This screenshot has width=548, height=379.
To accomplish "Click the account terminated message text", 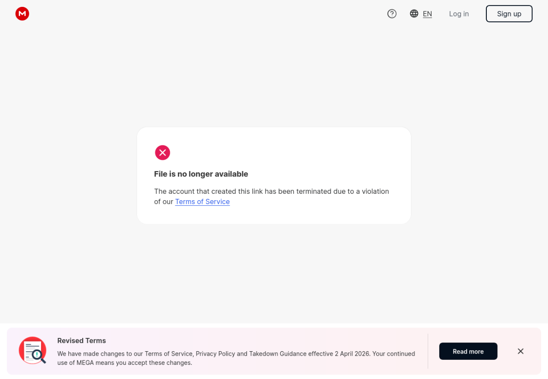I will (271, 192).
